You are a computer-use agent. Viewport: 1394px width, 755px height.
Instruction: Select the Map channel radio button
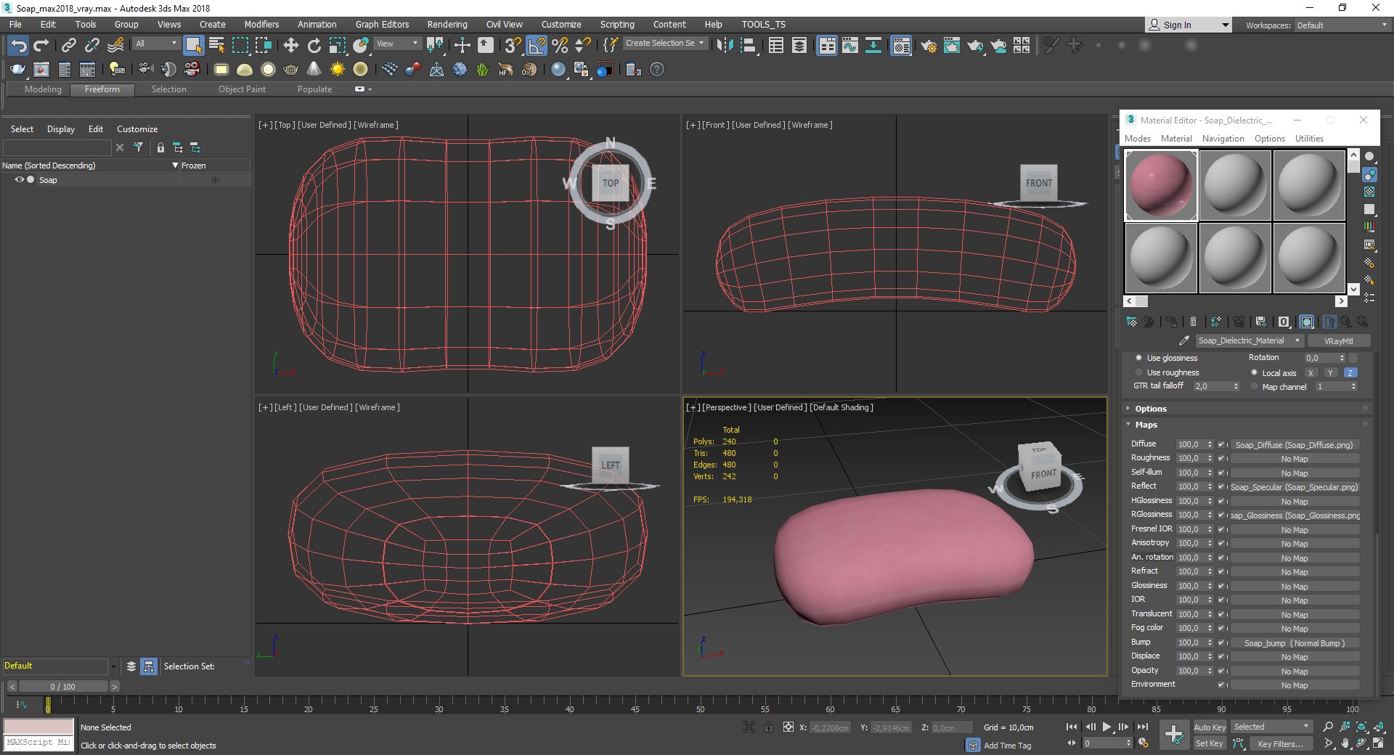click(1254, 387)
